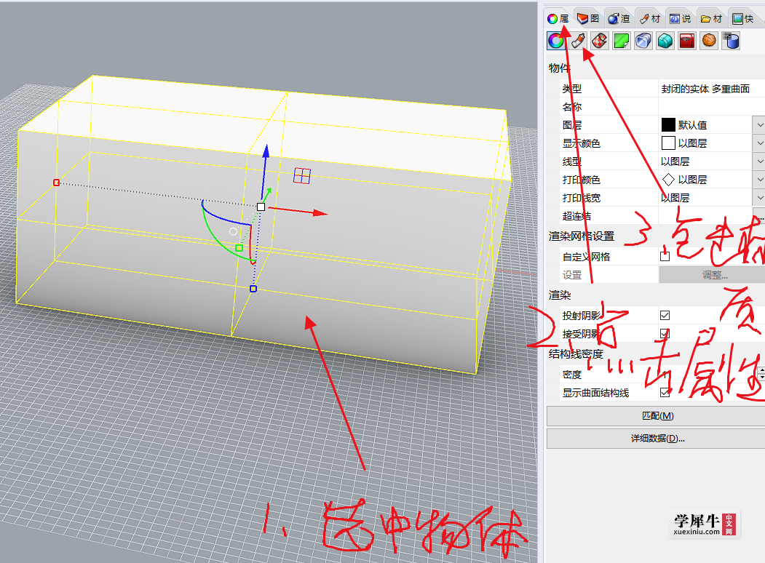Click the 详细数据(D)... button
This screenshot has width=765, height=563.
tap(656, 438)
